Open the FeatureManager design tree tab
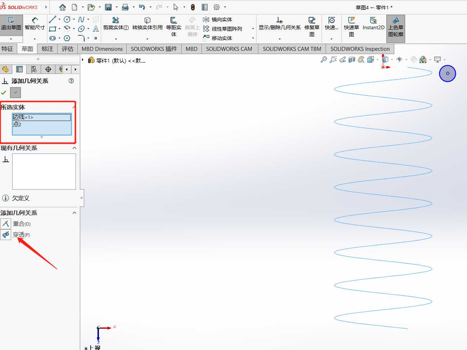The image size is (467, 350). pyautogui.click(x=5, y=69)
